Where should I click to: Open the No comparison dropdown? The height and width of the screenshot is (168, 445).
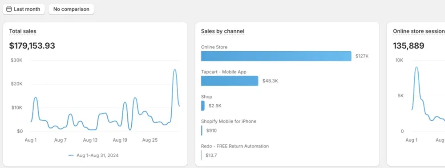[71, 9]
